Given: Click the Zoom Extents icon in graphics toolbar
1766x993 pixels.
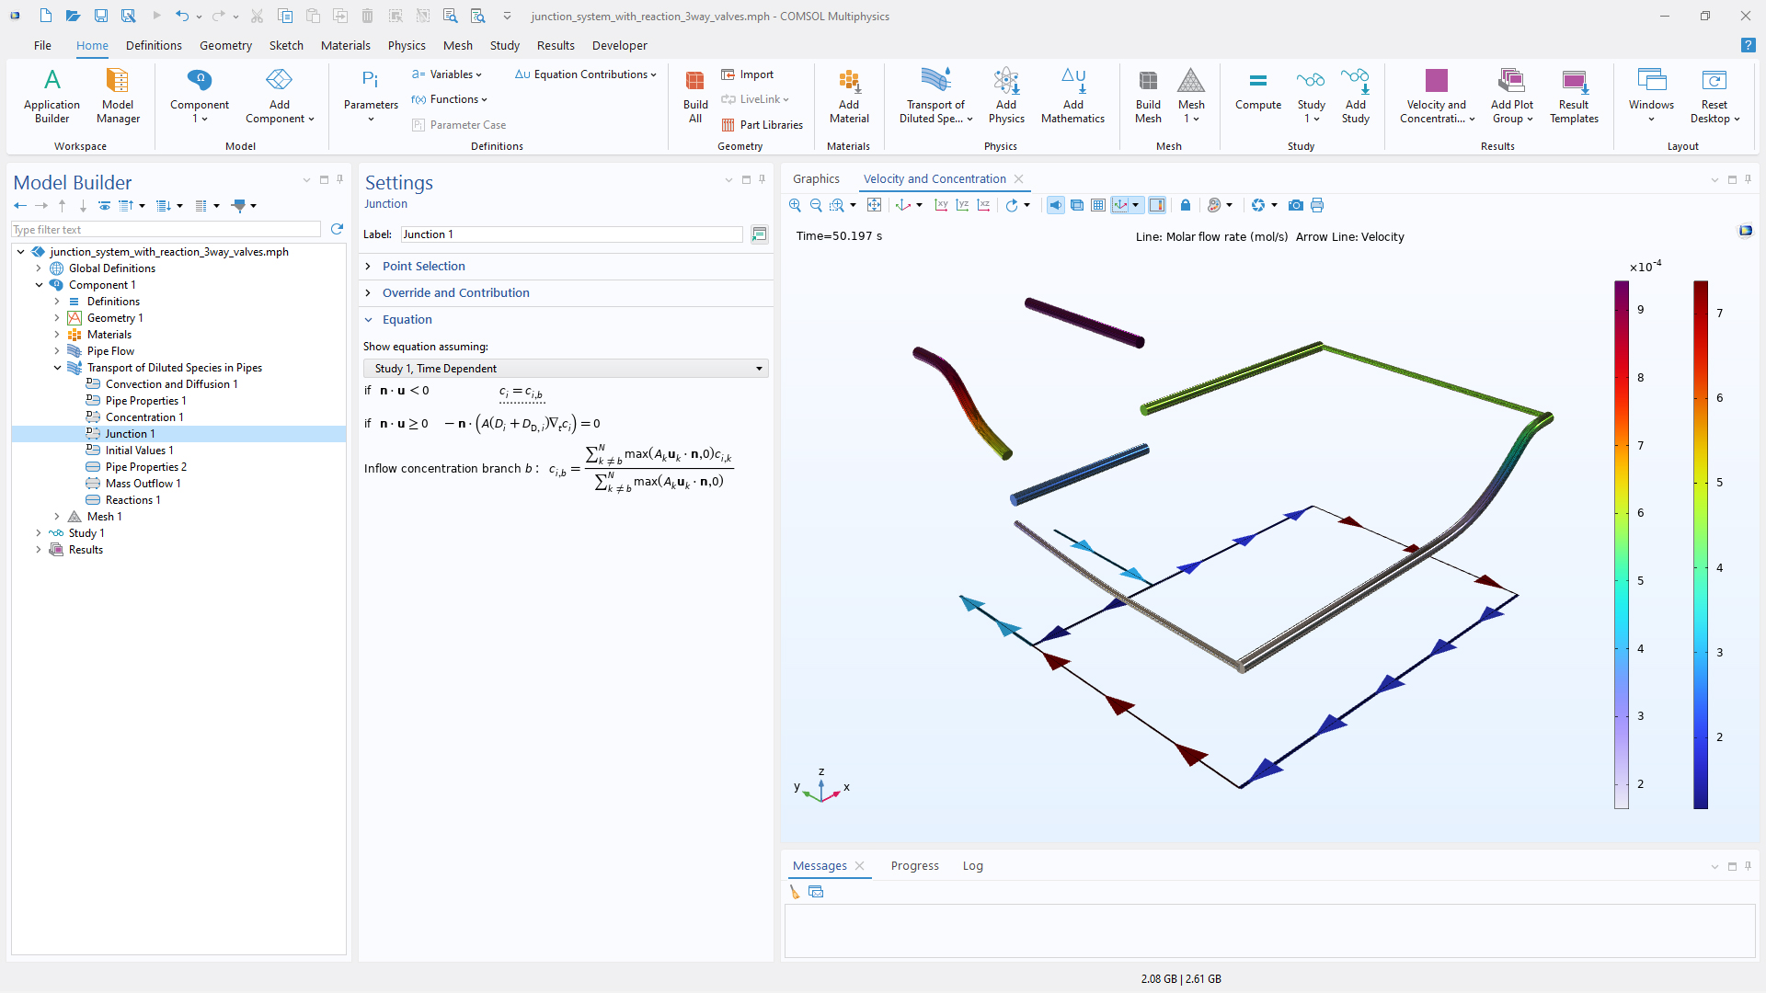Looking at the screenshot, I should point(874,205).
